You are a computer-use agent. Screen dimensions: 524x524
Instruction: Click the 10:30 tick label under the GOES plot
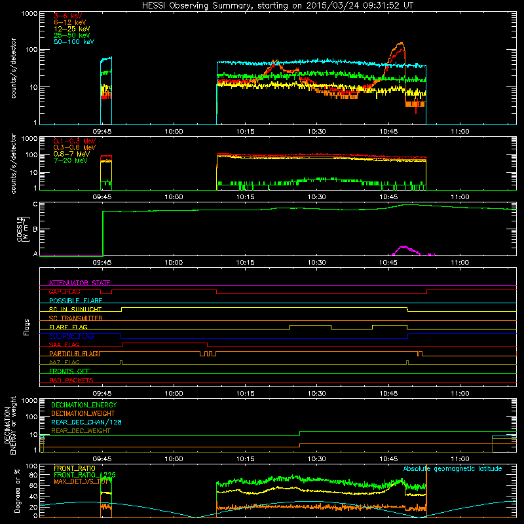point(317,263)
